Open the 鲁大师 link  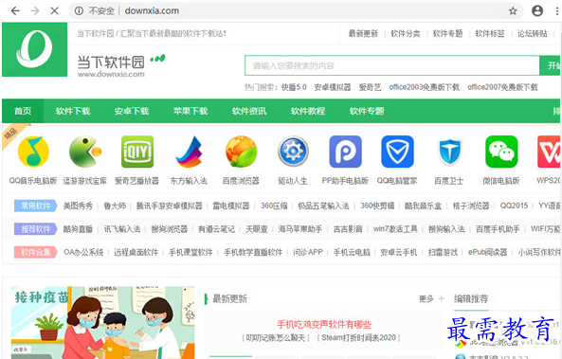(x=115, y=206)
